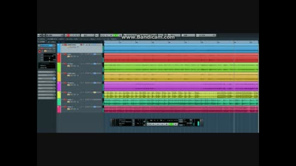The width and height of the screenshot is (296, 166).
Task: Click the green active button in the top toolbar
Action: coord(116,35)
